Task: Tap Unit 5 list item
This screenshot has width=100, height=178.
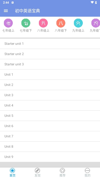Action: 50,116
